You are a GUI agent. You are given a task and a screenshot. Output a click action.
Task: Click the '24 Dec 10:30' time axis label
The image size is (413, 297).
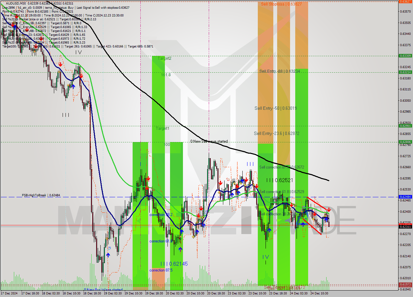[319, 293]
